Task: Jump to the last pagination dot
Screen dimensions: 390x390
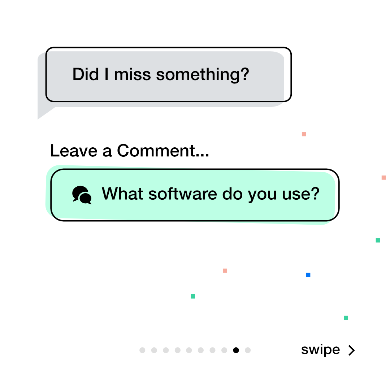Action: pyautogui.click(x=248, y=350)
